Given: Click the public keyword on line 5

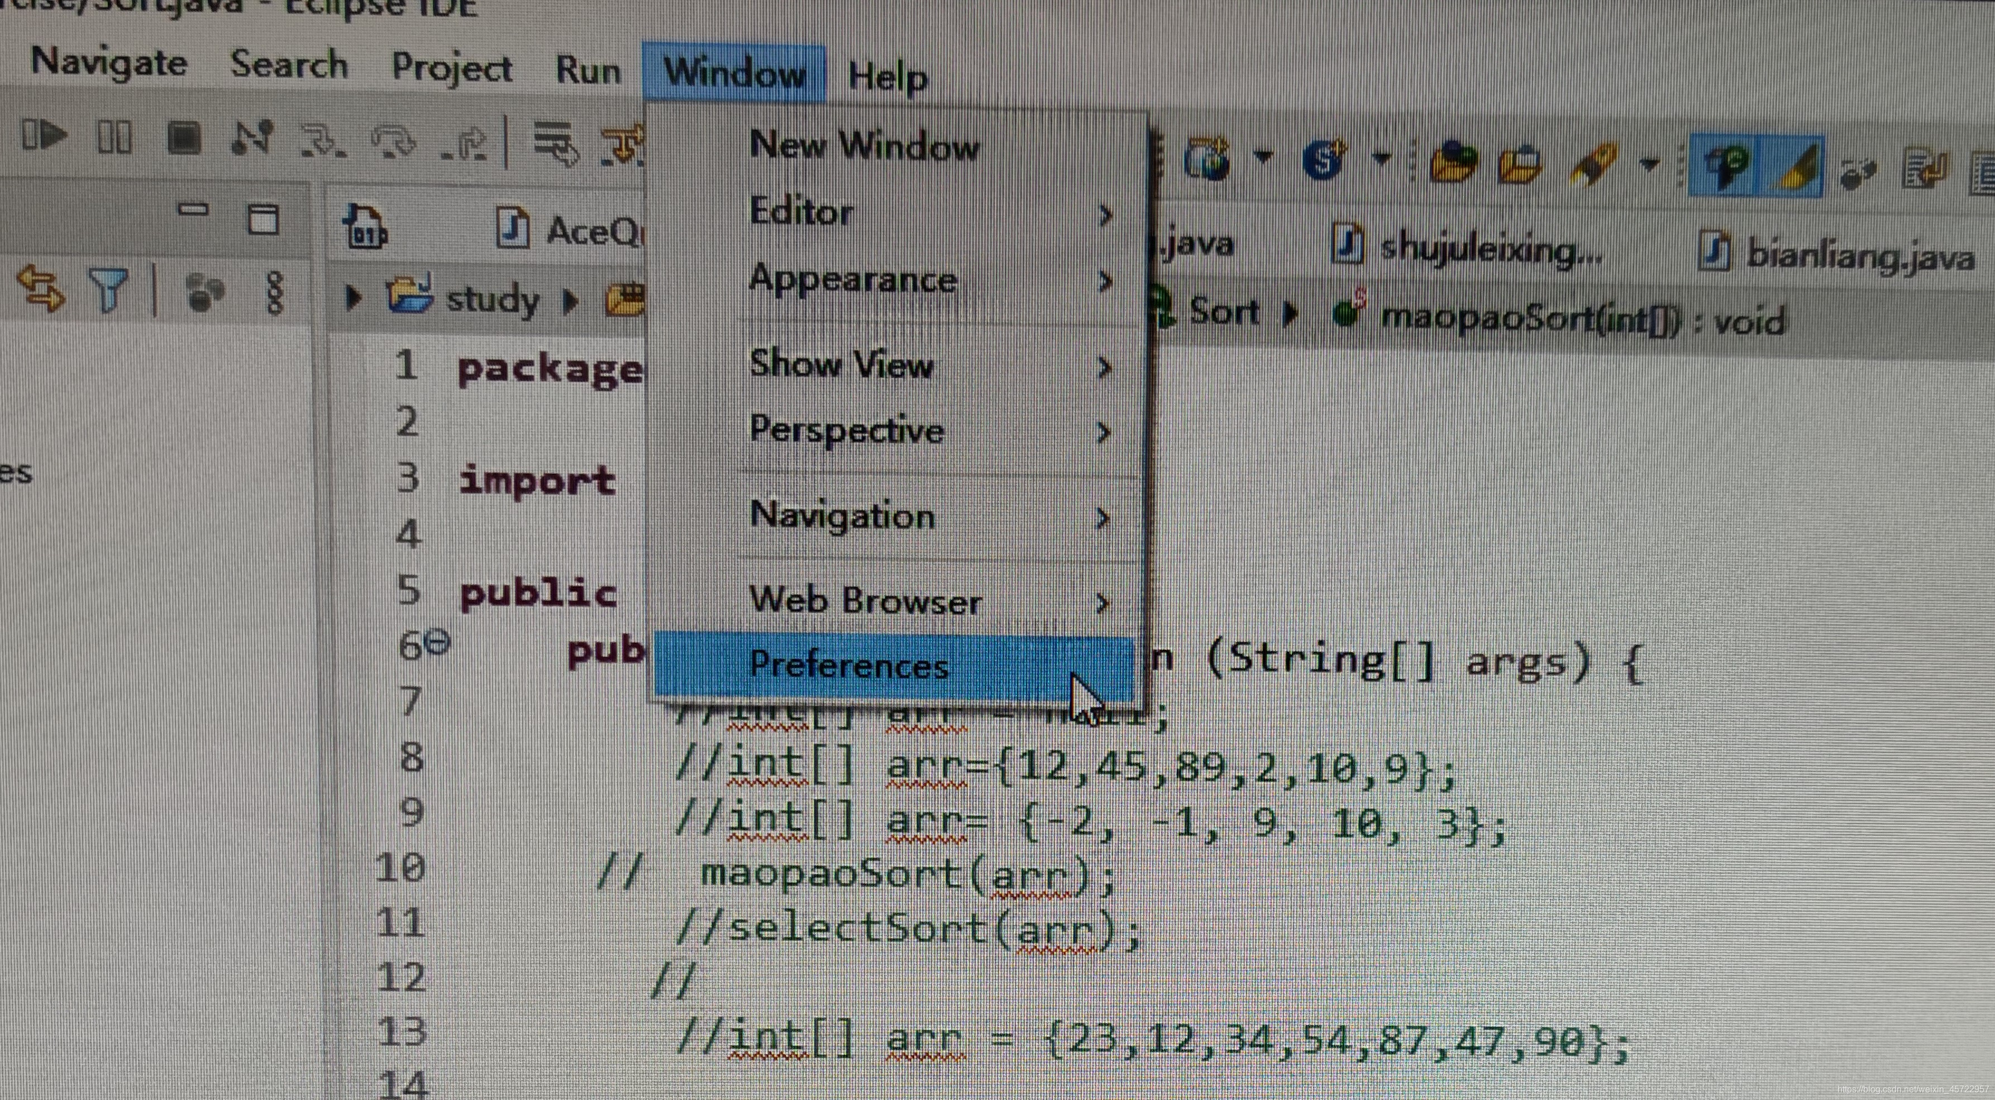Looking at the screenshot, I should pos(538,593).
